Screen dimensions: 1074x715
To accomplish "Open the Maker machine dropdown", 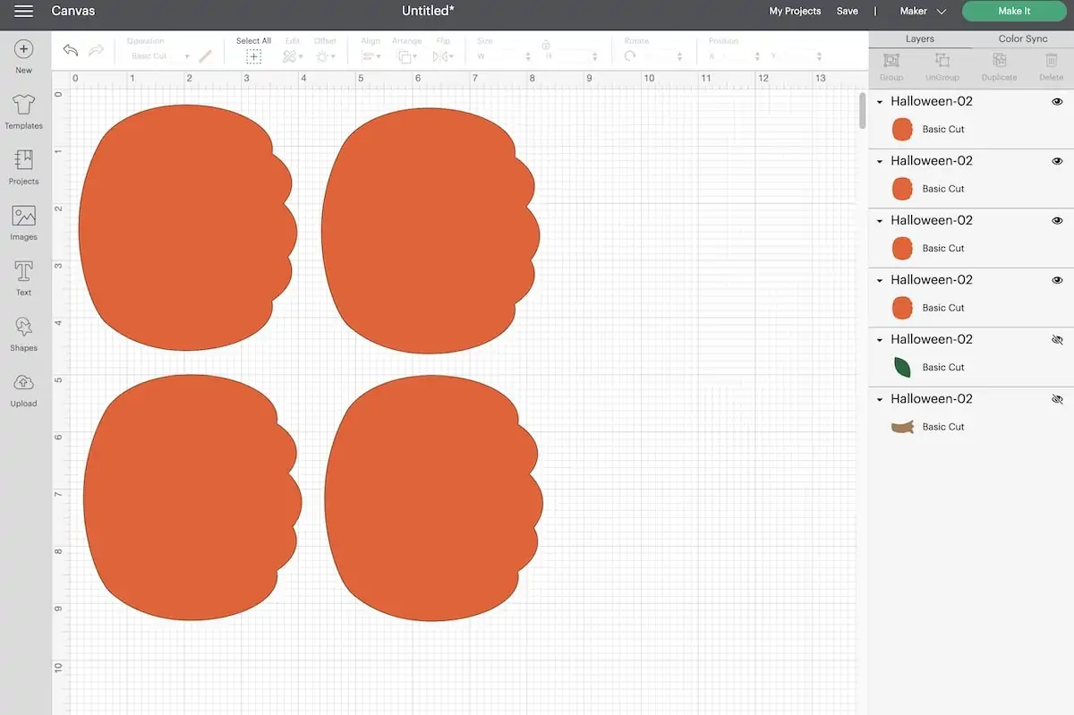I will [x=923, y=12].
